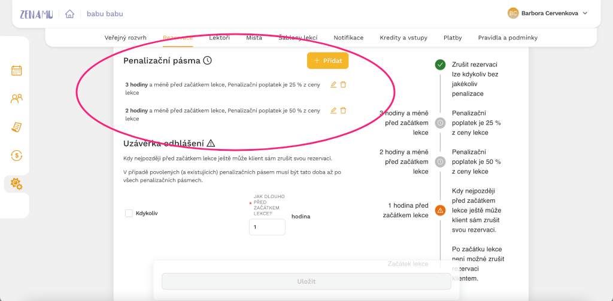Delete the 2 hodiny penalty band

pos(343,111)
